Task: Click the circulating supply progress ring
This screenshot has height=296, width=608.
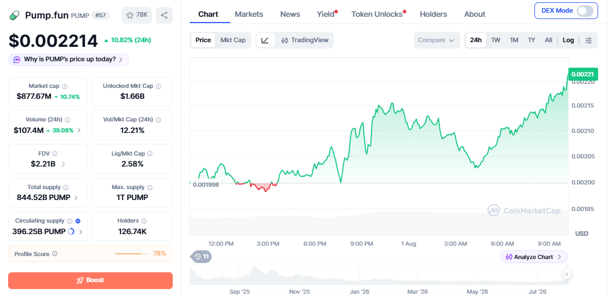Action: (71, 232)
